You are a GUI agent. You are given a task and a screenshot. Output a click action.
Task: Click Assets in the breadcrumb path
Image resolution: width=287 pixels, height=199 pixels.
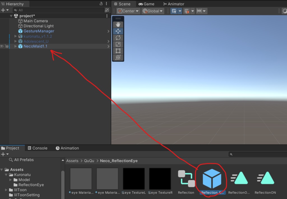(x=72, y=161)
